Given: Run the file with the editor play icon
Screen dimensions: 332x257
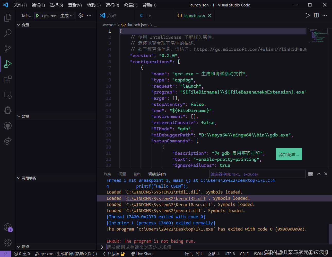Looking at the screenshot, I should click(x=308, y=15).
